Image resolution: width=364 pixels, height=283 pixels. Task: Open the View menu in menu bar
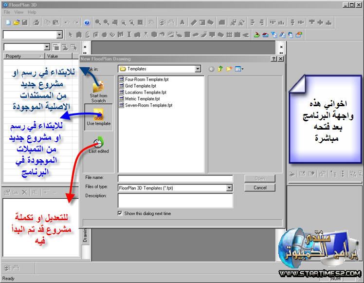pyautogui.click(x=19, y=12)
